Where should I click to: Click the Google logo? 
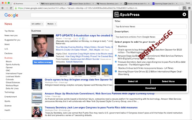point(11,15)
